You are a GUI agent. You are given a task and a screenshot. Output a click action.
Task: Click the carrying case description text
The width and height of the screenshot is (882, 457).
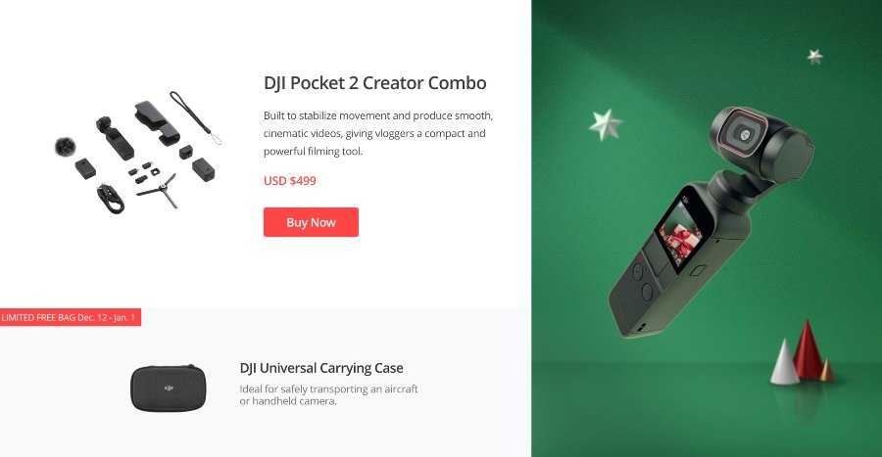pyautogui.click(x=328, y=394)
